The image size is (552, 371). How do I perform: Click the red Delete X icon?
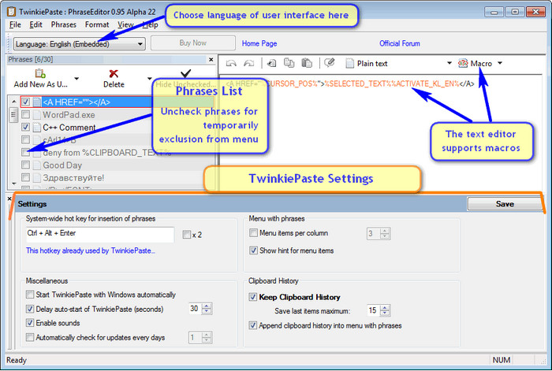pos(114,73)
